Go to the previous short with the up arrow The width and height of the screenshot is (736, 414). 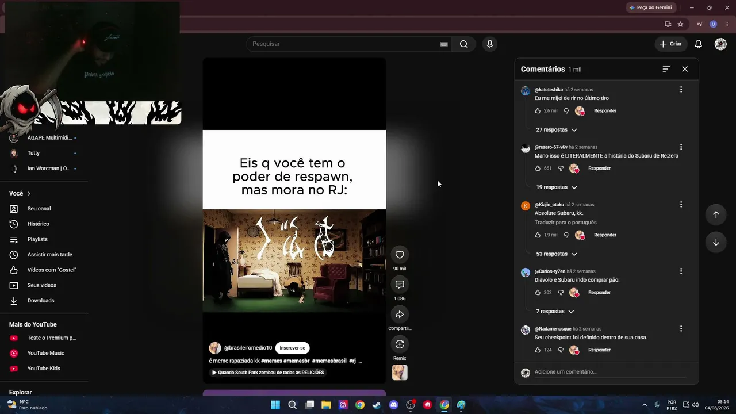tap(716, 214)
